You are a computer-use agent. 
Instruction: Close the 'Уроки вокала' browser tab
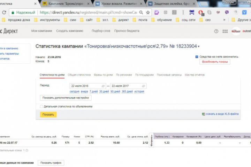click(141, 4)
